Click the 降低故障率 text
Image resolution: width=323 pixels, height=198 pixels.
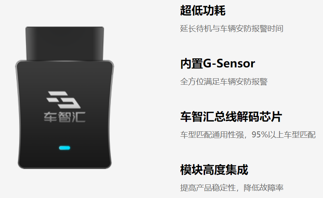click(263, 188)
